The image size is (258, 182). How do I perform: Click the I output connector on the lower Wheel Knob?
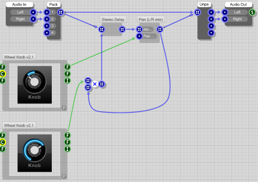tap(68, 149)
